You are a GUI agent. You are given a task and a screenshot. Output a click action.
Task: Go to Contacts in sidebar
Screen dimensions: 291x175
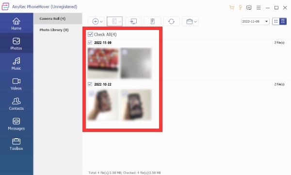point(16,103)
